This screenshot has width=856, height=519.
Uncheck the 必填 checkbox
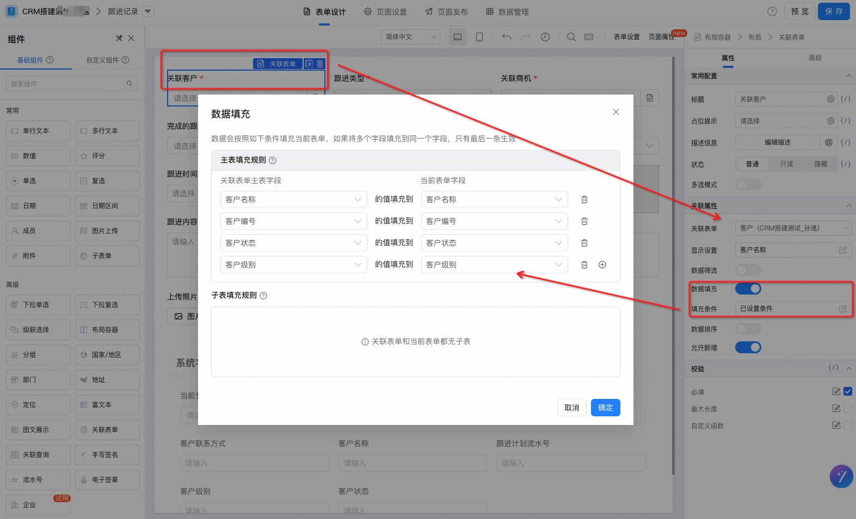[x=848, y=391]
